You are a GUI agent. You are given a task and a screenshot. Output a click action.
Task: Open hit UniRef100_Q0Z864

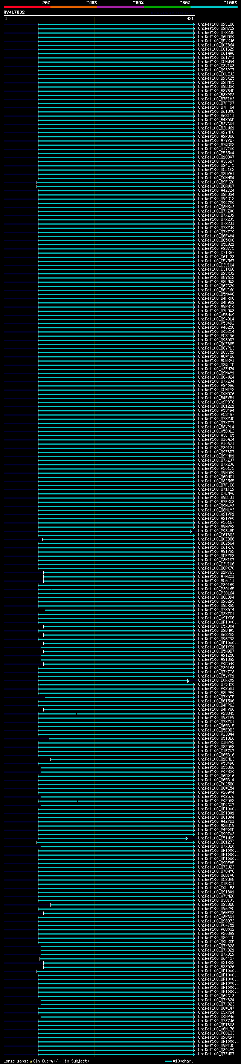tap(216, 45)
